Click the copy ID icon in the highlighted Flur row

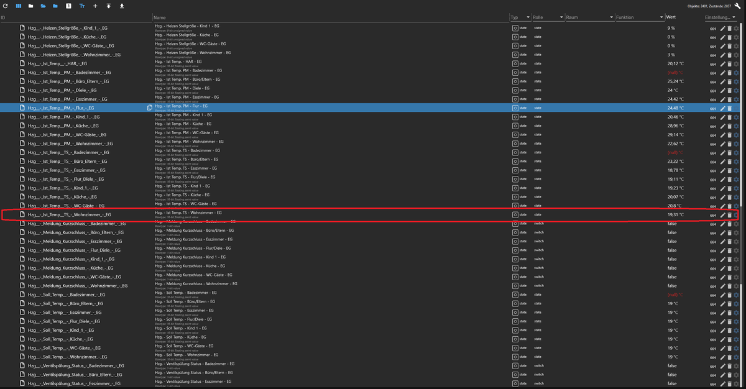(149, 108)
